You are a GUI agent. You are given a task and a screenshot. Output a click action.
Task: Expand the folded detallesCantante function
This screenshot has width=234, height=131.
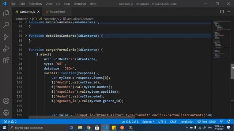coord(26,36)
